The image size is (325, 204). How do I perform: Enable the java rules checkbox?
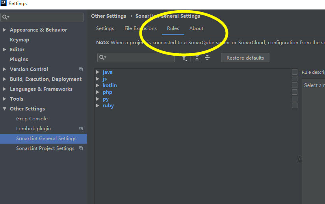pos(295,72)
